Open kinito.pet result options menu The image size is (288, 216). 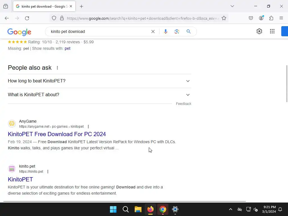pyautogui.click(x=48, y=172)
